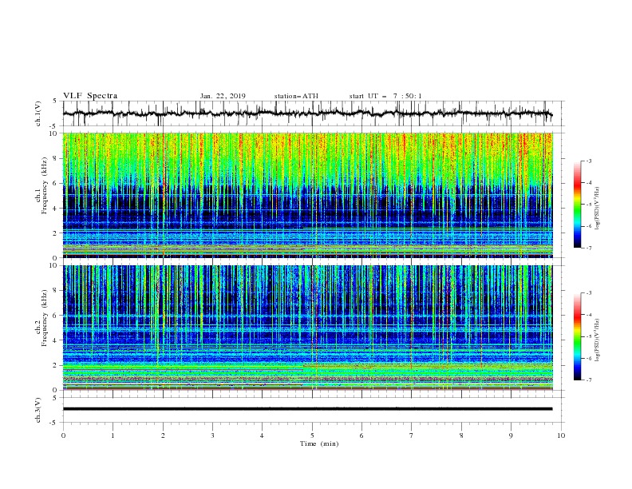Screen dimensions: 632x489
Task: Click time axis tick label "5"
Action: pyautogui.click(x=312, y=435)
